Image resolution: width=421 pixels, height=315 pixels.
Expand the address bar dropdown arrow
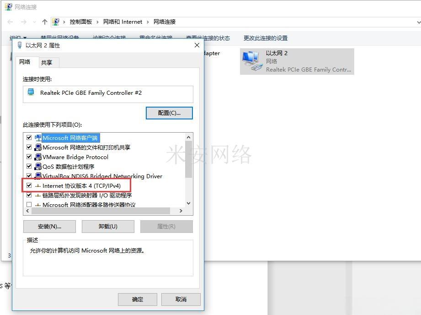[x=418, y=22]
